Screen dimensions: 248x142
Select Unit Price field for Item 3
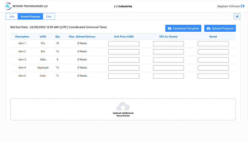pyautogui.click(x=124, y=60)
